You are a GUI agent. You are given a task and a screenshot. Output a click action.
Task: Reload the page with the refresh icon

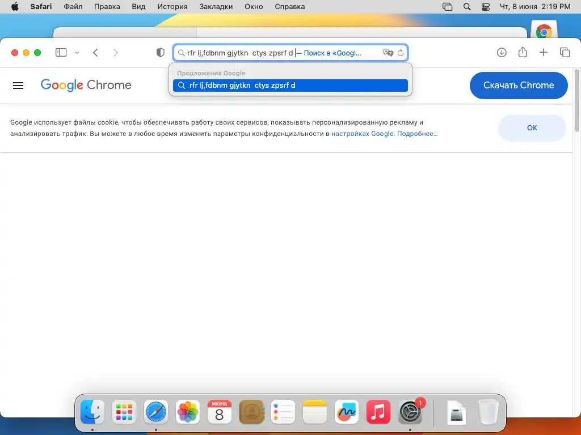click(x=401, y=53)
